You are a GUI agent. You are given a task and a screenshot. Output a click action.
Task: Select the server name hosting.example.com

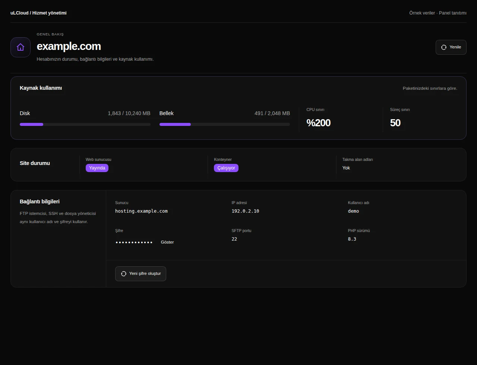(141, 211)
